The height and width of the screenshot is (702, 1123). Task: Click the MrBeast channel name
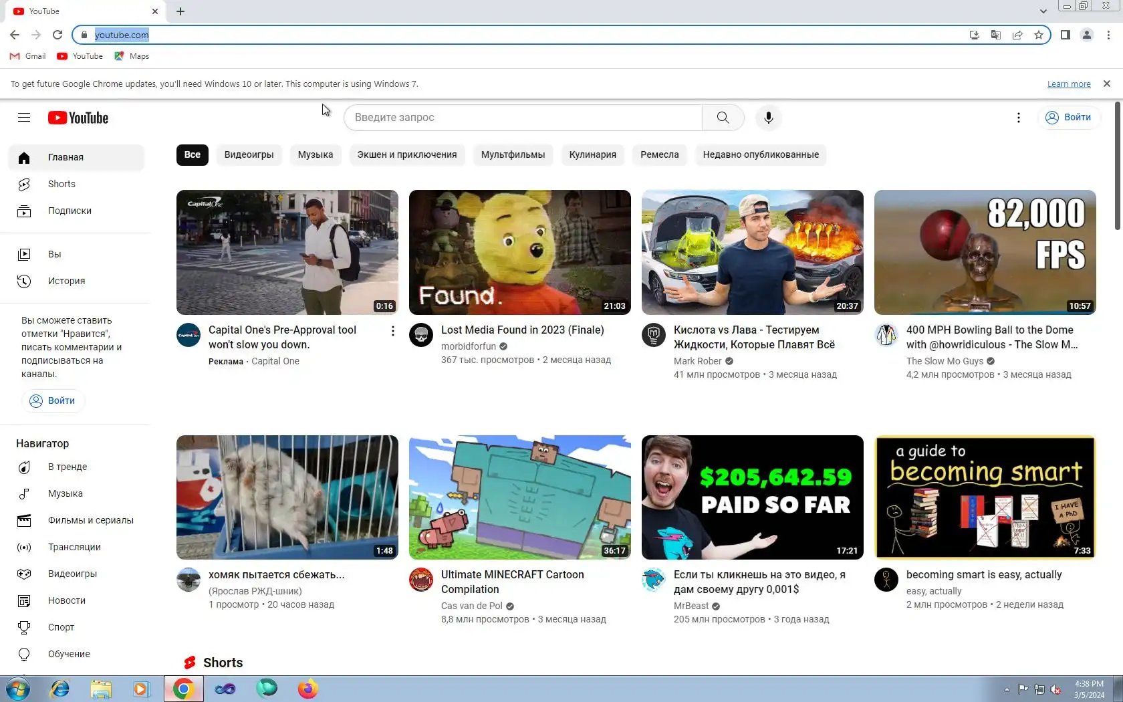click(691, 606)
